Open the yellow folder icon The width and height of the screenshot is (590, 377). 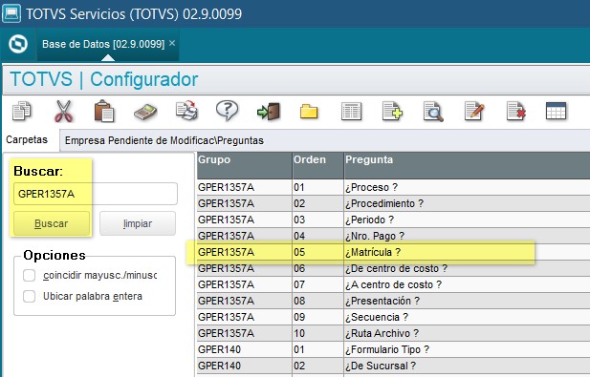point(309,112)
